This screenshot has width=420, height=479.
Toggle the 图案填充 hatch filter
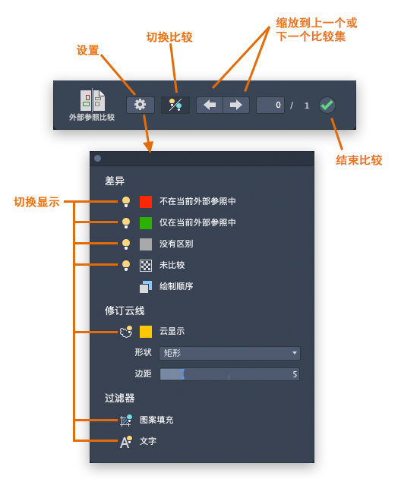(125, 421)
